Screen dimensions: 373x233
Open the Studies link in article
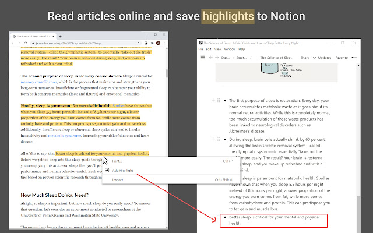click(118, 106)
